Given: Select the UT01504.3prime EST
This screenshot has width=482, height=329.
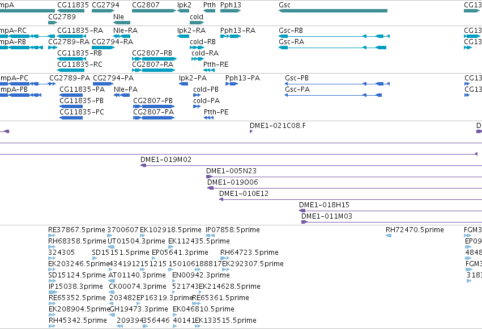Looking at the screenshot, I should pyautogui.click(x=111, y=247).
